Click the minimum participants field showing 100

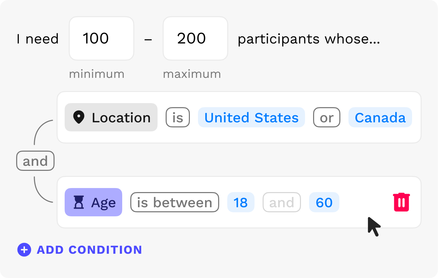point(101,38)
